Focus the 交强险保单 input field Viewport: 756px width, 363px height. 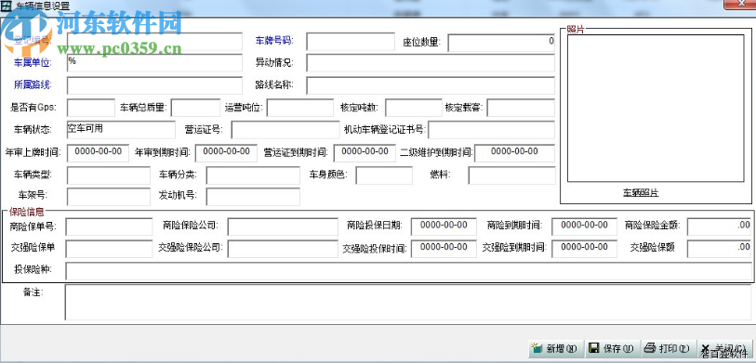(x=109, y=249)
